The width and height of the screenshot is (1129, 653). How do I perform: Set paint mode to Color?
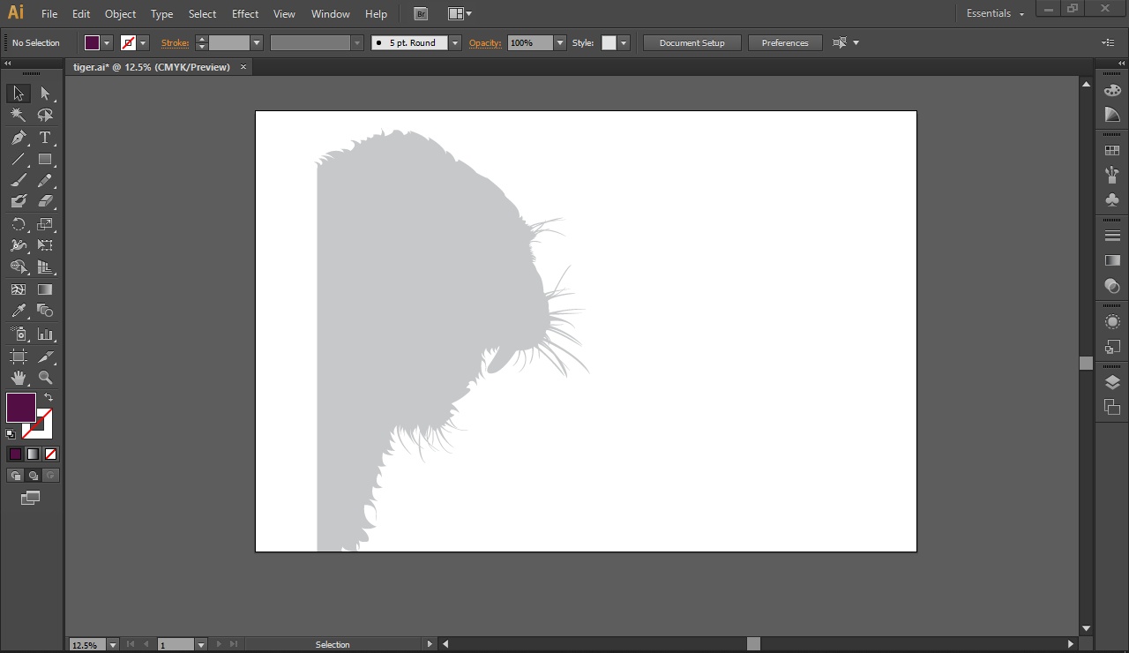(x=15, y=454)
